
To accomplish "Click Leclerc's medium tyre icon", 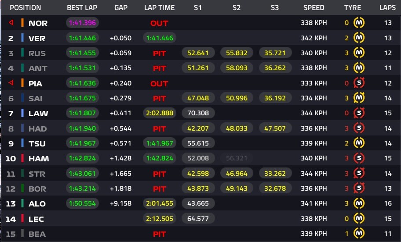I will click(x=359, y=218).
